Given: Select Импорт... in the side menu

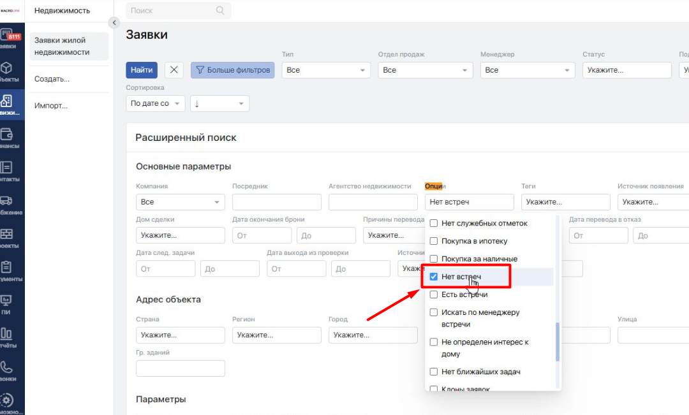Looking at the screenshot, I should [51, 106].
